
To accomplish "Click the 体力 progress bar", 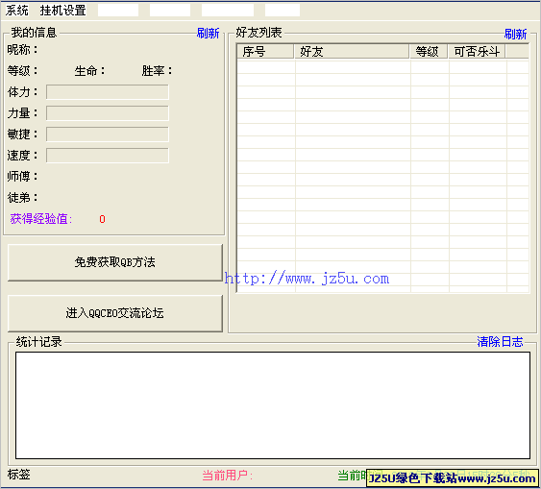I will (108, 92).
